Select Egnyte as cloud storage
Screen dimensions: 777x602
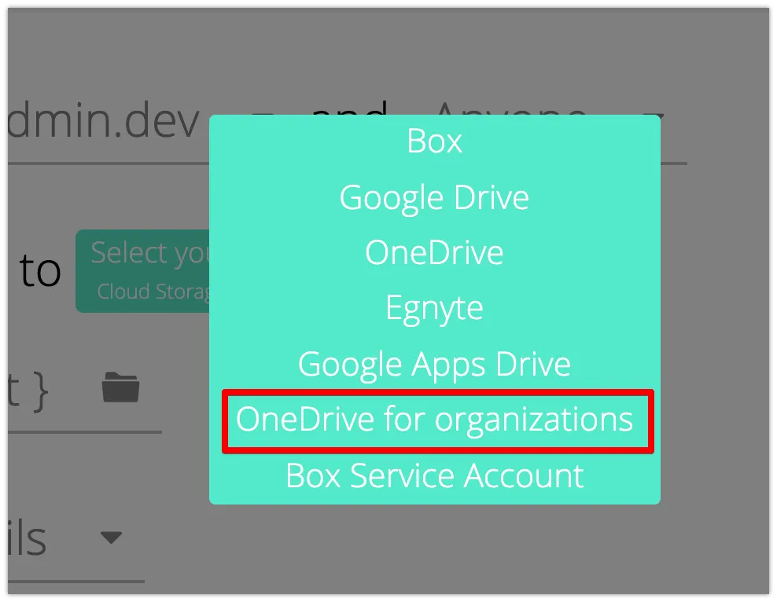pos(435,308)
